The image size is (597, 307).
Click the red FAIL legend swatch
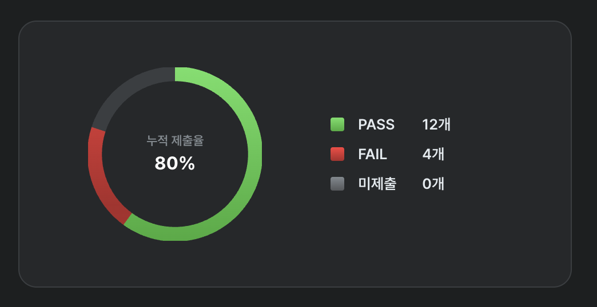point(337,154)
